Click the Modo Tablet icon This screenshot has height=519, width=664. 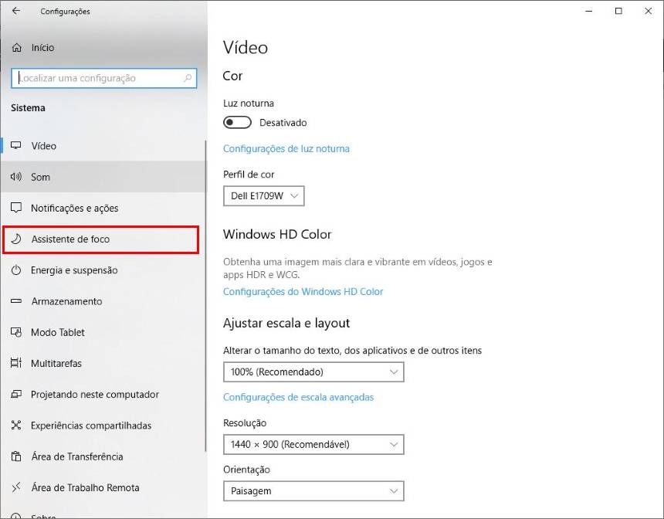16,332
